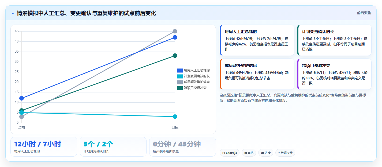Select the Chart.js tag chip
The width and height of the screenshot is (382, 167).
pos(230,153)
